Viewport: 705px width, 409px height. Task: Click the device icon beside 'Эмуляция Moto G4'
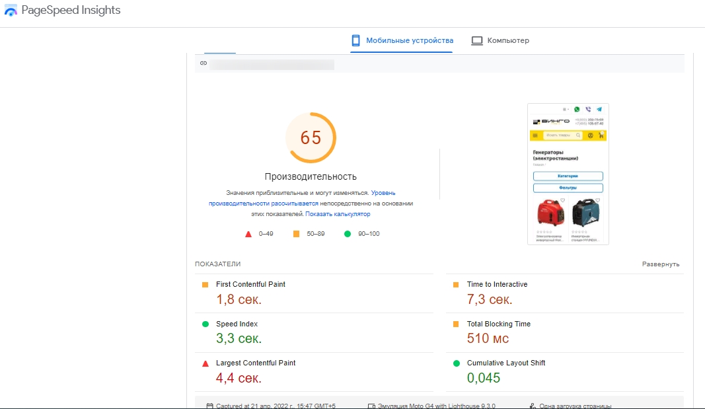tap(371, 406)
